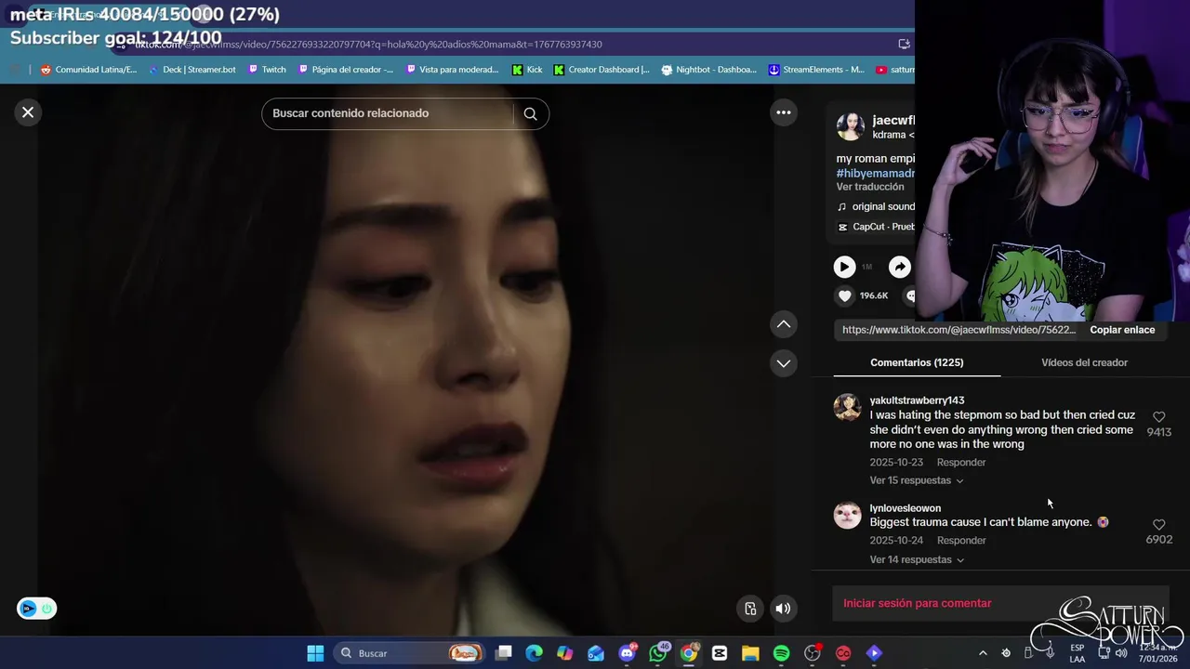1190x669 pixels.
Task: Open Nightbot Dashboard bookmark
Action: tap(710, 70)
